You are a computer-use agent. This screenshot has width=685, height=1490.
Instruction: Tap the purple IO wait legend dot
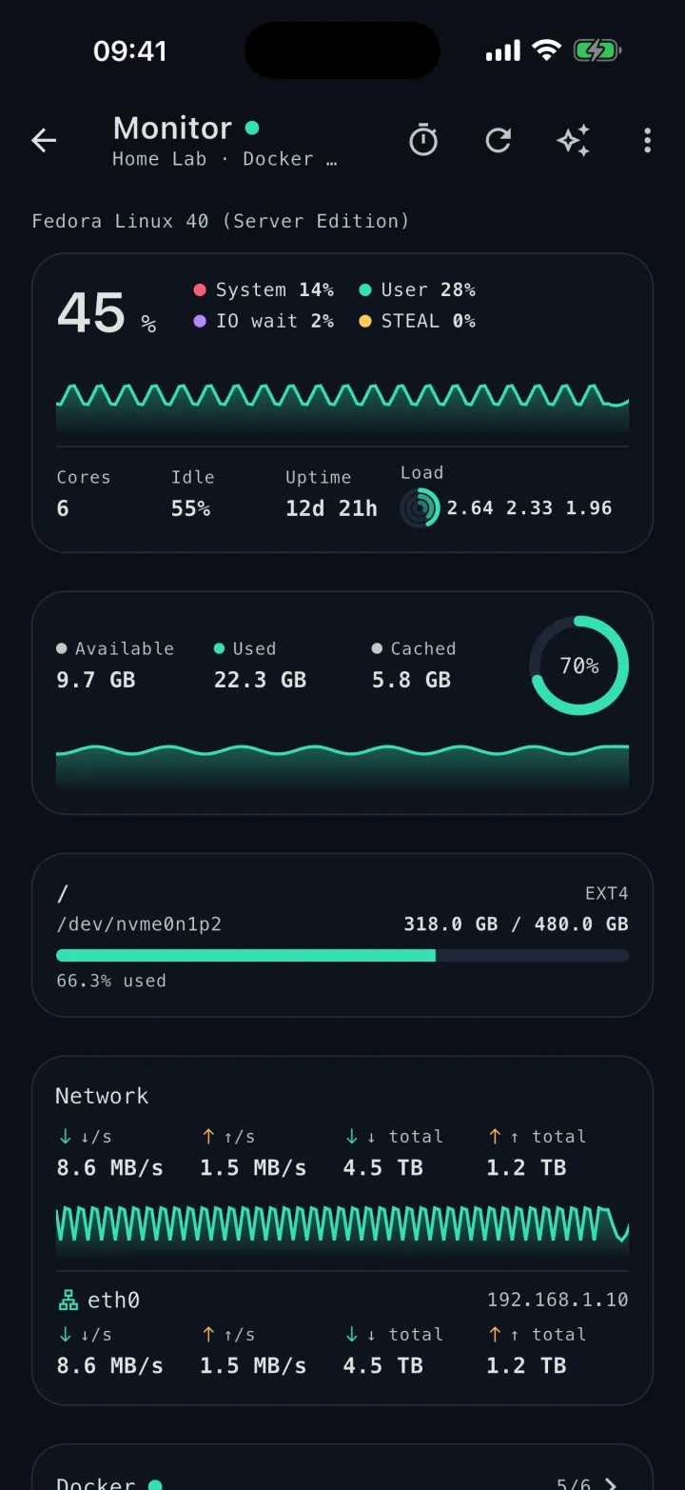coord(200,322)
